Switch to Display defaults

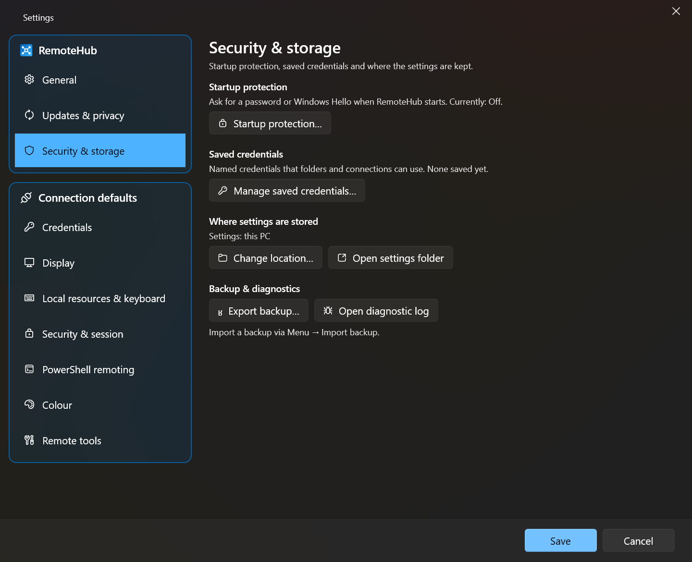pos(100,263)
